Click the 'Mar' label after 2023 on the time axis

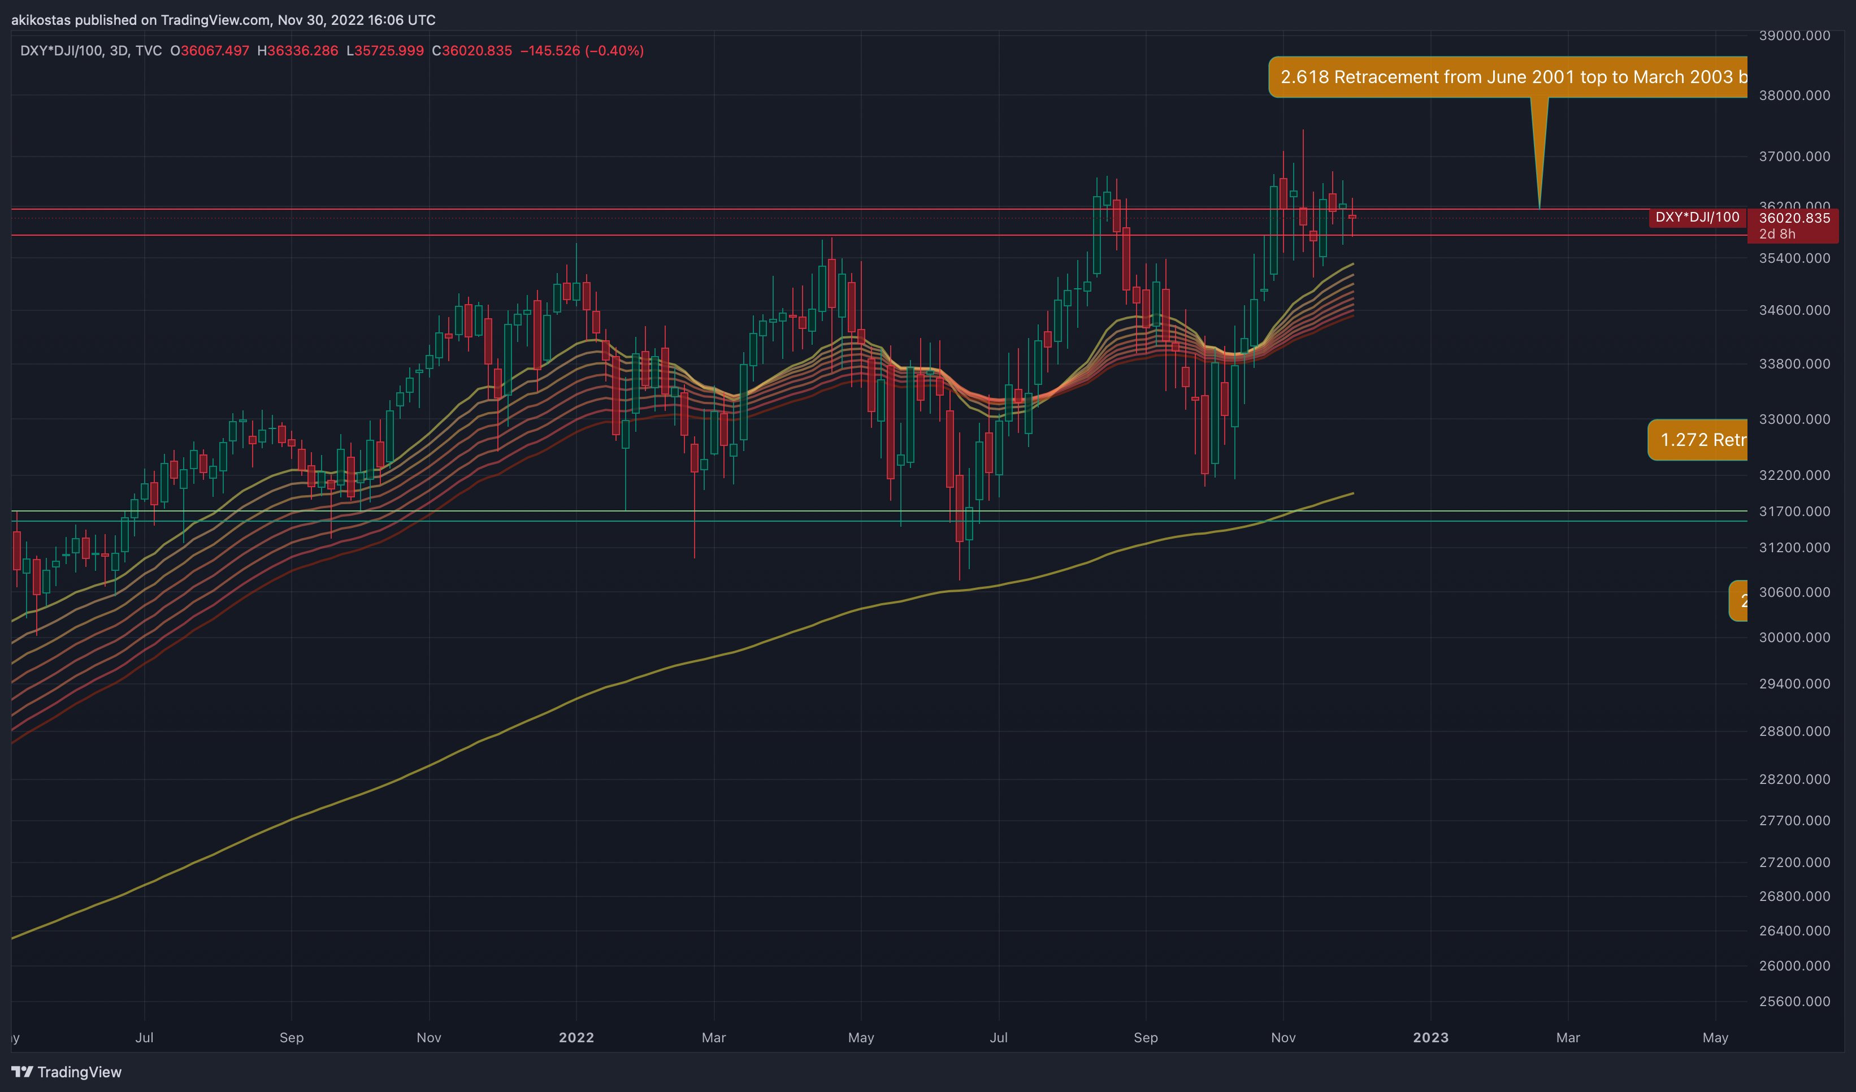coord(1568,1038)
